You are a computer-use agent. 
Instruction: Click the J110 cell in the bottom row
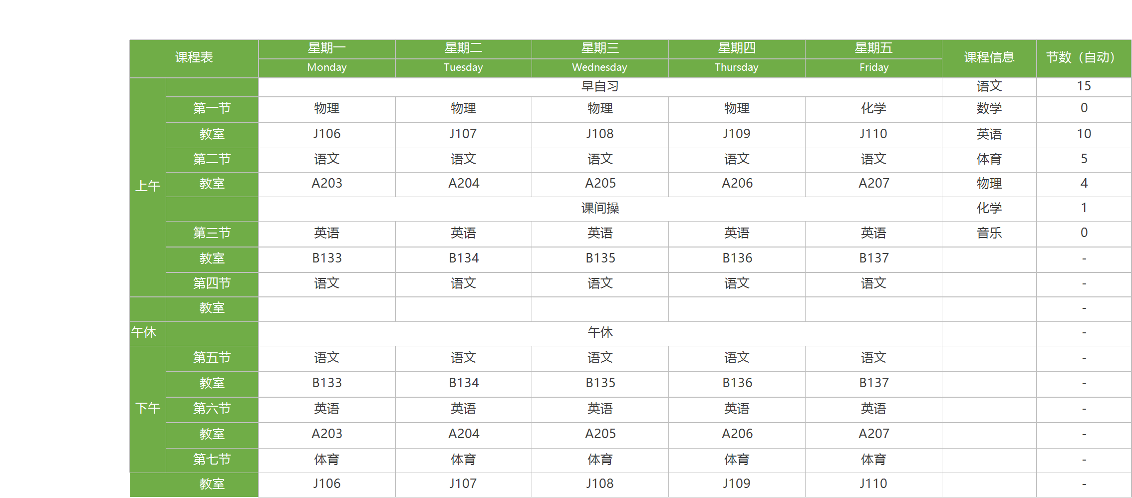[873, 485]
